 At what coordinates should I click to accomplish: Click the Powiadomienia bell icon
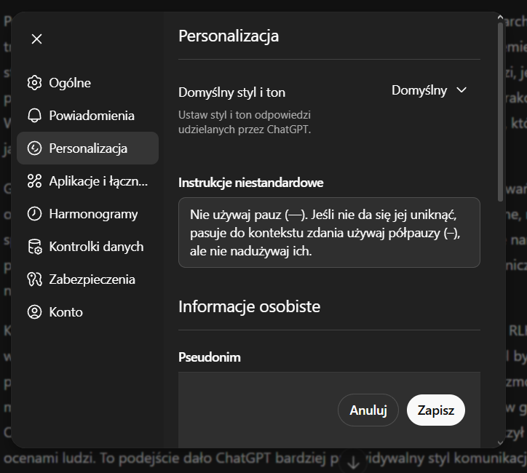[34, 116]
